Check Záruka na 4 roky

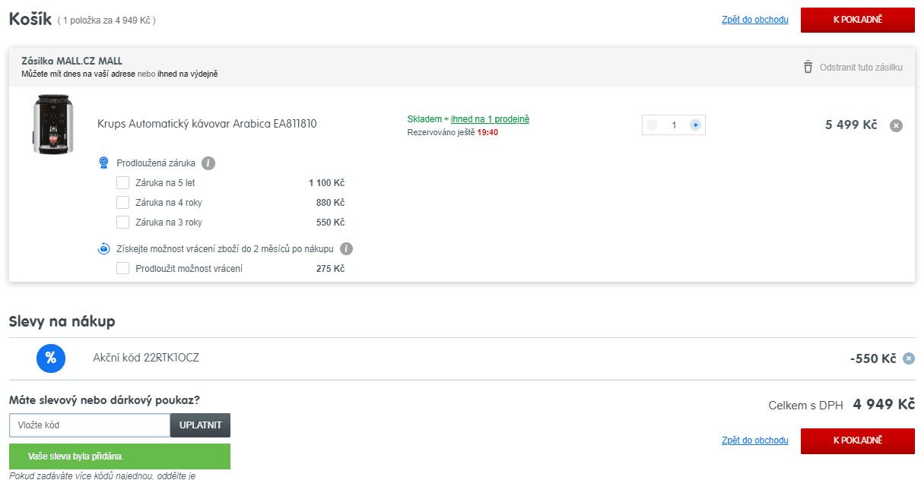pyautogui.click(x=122, y=202)
